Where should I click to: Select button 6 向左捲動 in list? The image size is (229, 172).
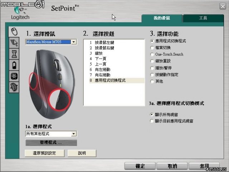tap(117, 69)
